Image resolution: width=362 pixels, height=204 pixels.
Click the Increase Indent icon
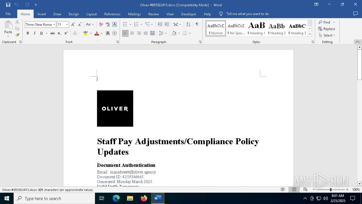pos(167,25)
